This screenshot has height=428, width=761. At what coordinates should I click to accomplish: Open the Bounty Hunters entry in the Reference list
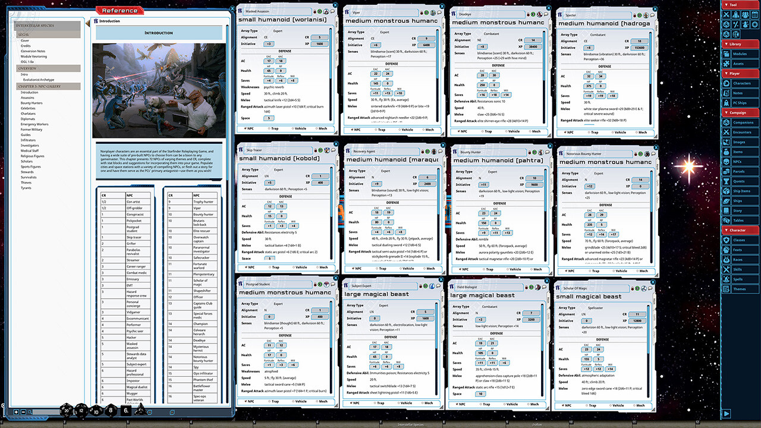(x=32, y=103)
